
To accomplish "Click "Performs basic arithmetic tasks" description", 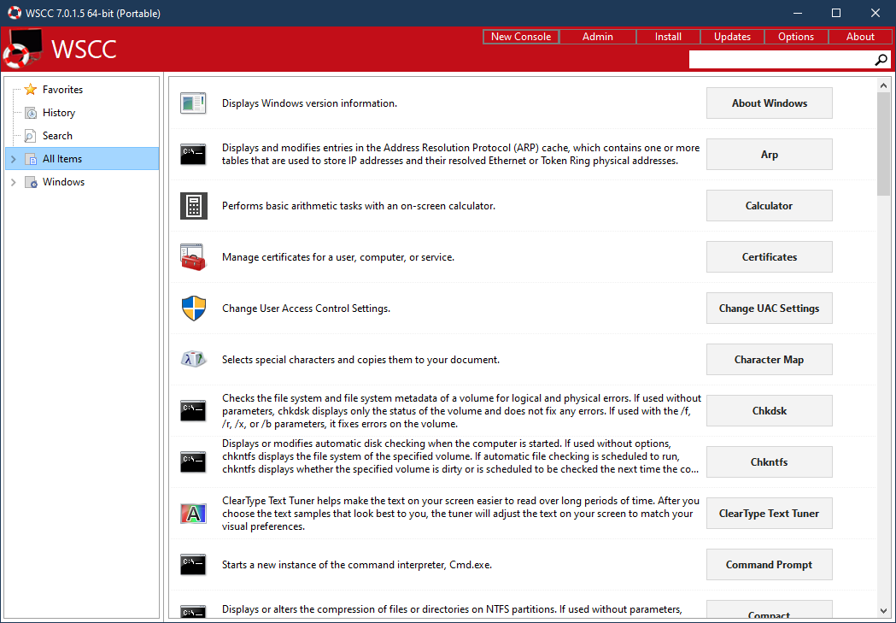I will click(358, 206).
